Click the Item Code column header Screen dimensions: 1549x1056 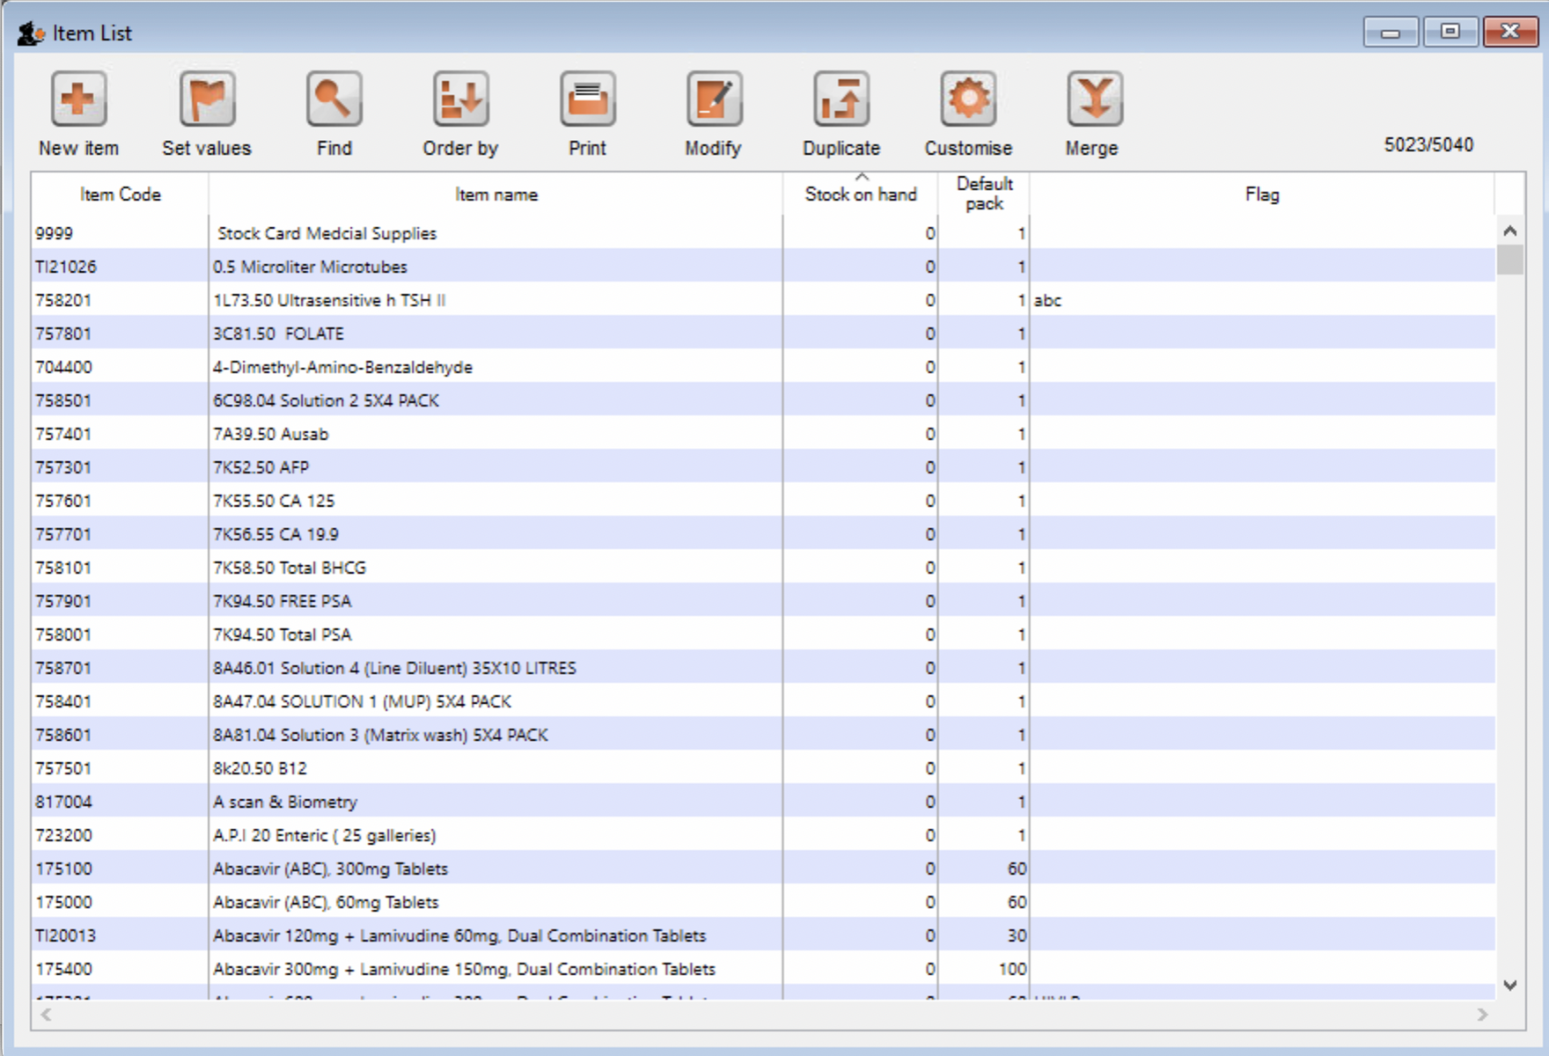[120, 194]
